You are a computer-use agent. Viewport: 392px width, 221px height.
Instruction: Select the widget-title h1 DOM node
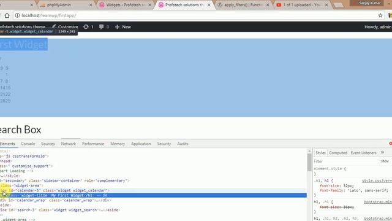[x=153, y=195]
